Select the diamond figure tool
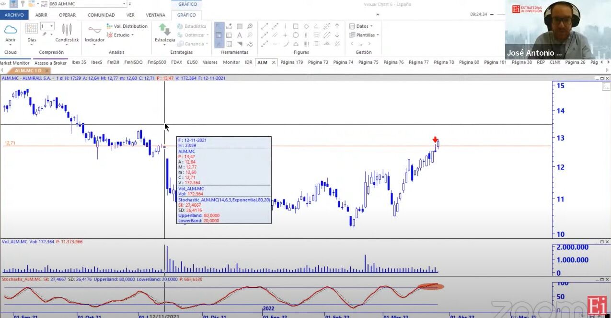 [x=306, y=26]
